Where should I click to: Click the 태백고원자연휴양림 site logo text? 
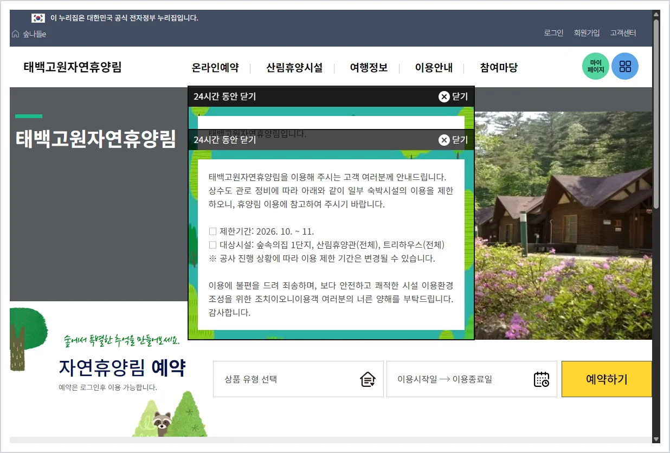[73, 67]
